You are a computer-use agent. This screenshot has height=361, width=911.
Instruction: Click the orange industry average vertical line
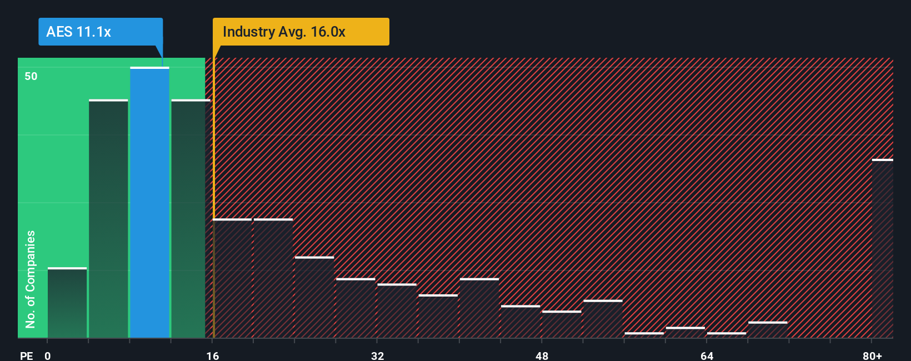coord(213,198)
